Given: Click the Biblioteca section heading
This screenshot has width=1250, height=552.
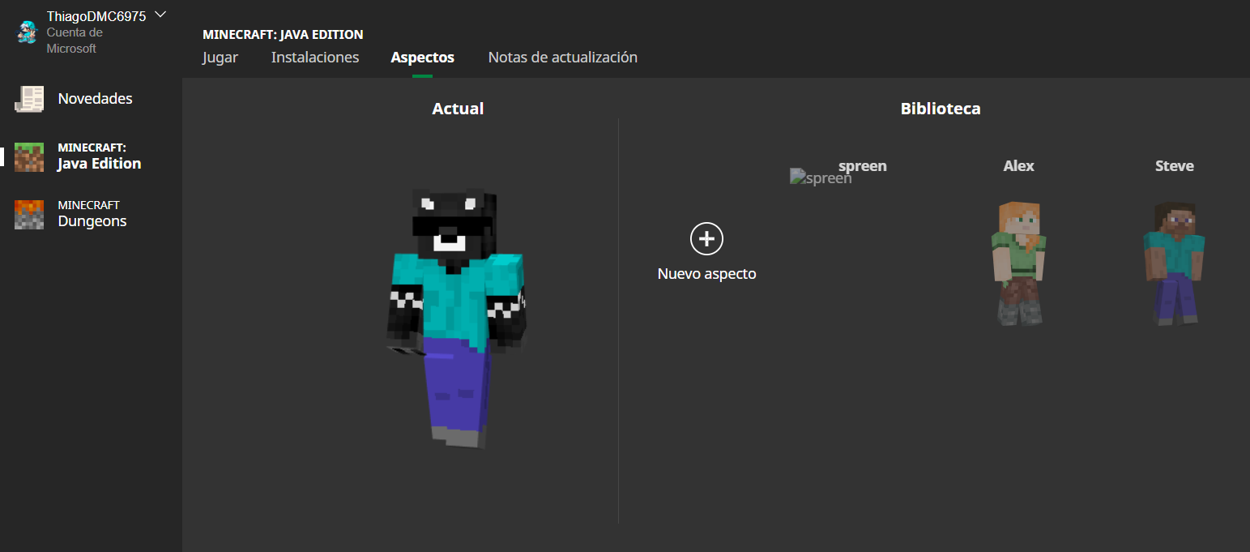Looking at the screenshot, I should [x=941, y=109].
